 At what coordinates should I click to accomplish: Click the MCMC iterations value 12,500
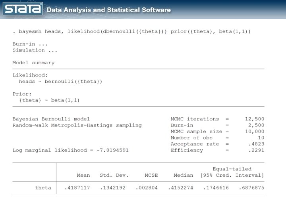254,119
